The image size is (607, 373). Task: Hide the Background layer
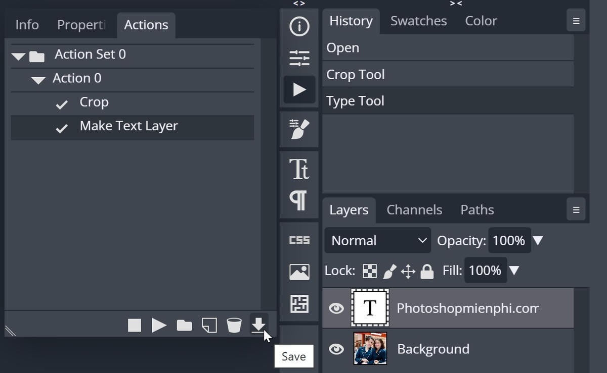[x=336, y=349]
